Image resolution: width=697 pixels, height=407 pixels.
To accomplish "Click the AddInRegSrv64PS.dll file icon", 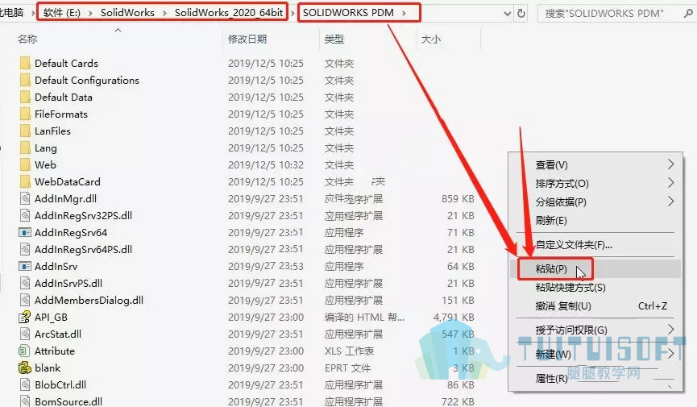I will [x=25, y=249].
